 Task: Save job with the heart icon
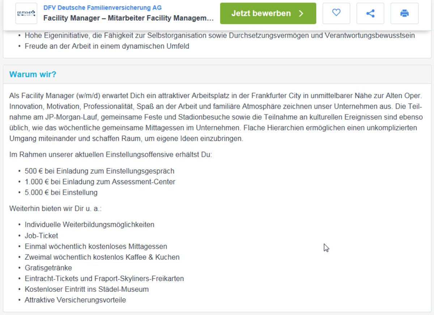(x=336, y=13)
